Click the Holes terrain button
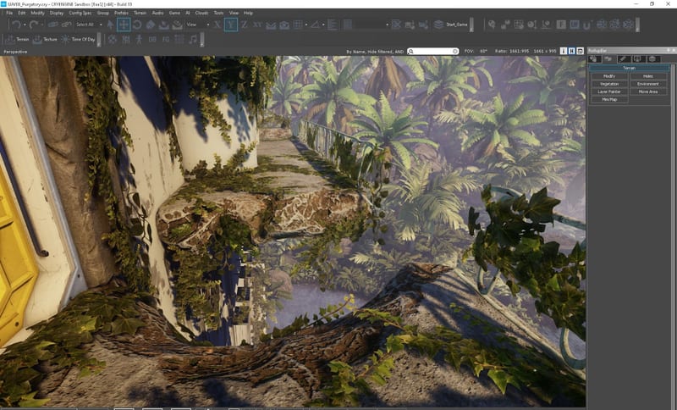This screenshot has width=677, height=410. (648, 76)
